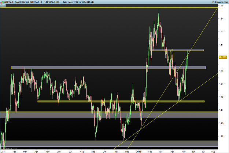Select the yellow resistance zone near 1.865
The width and height of the screenshot is (229, 153).
108,68
